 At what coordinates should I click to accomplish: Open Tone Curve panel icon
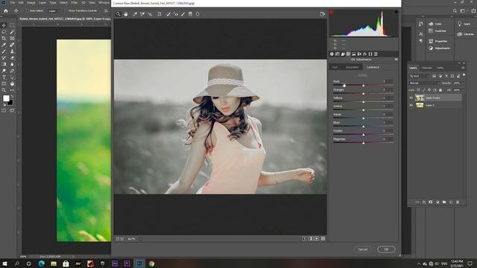pyautogui.click(x=338, y=54)
